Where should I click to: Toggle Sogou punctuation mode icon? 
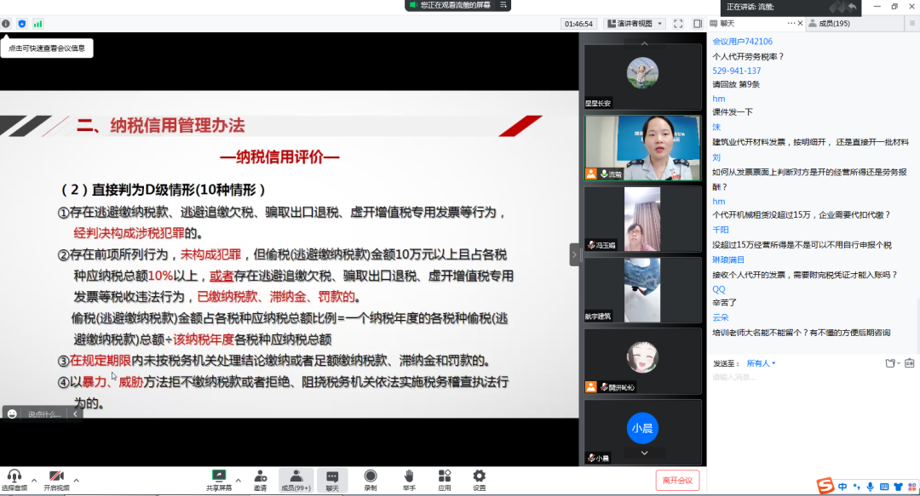click(857, 487)
